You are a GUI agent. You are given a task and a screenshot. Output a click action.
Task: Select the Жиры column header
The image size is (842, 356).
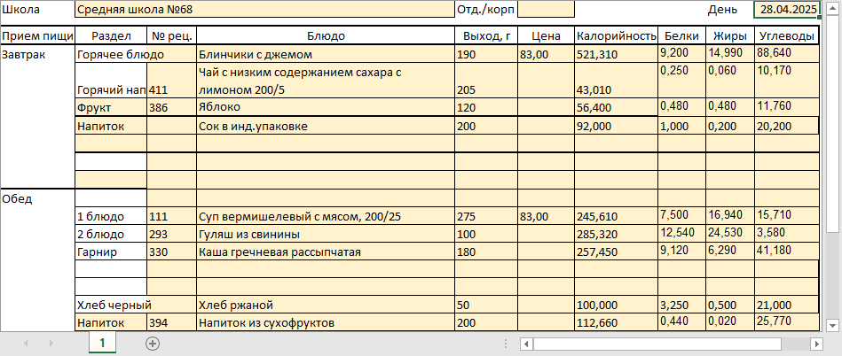[x=730, y=35]
